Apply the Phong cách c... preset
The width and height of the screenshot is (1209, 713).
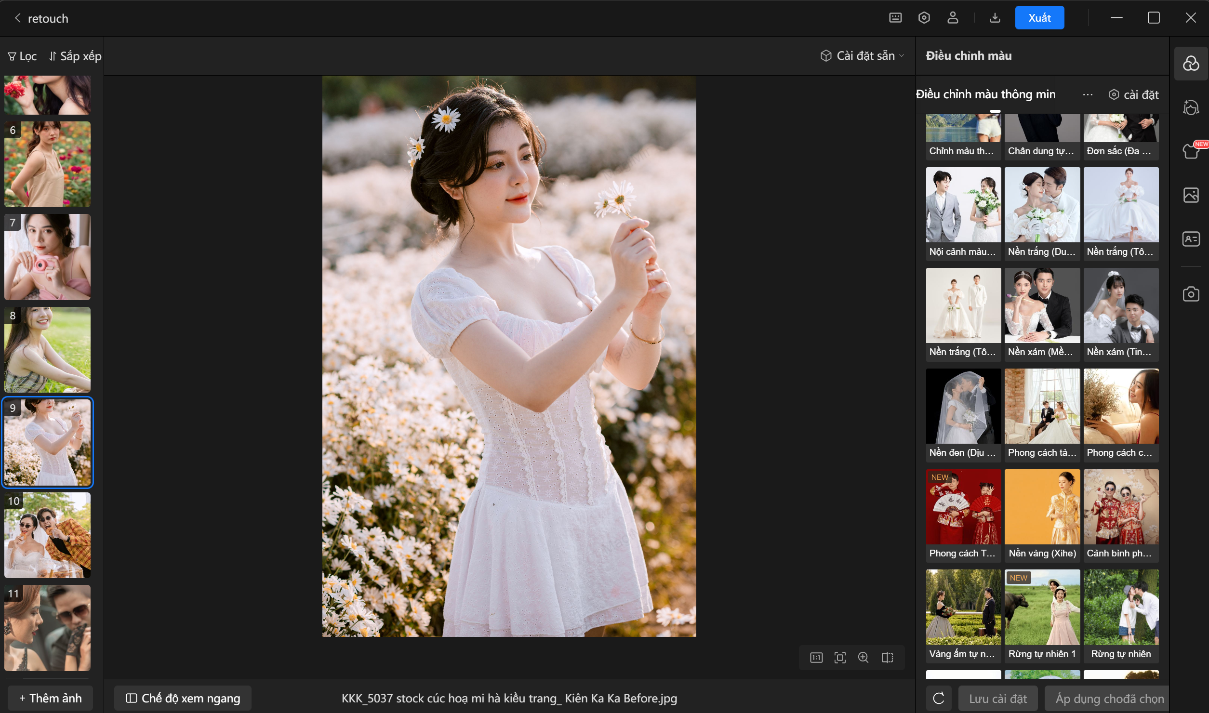1121,415
